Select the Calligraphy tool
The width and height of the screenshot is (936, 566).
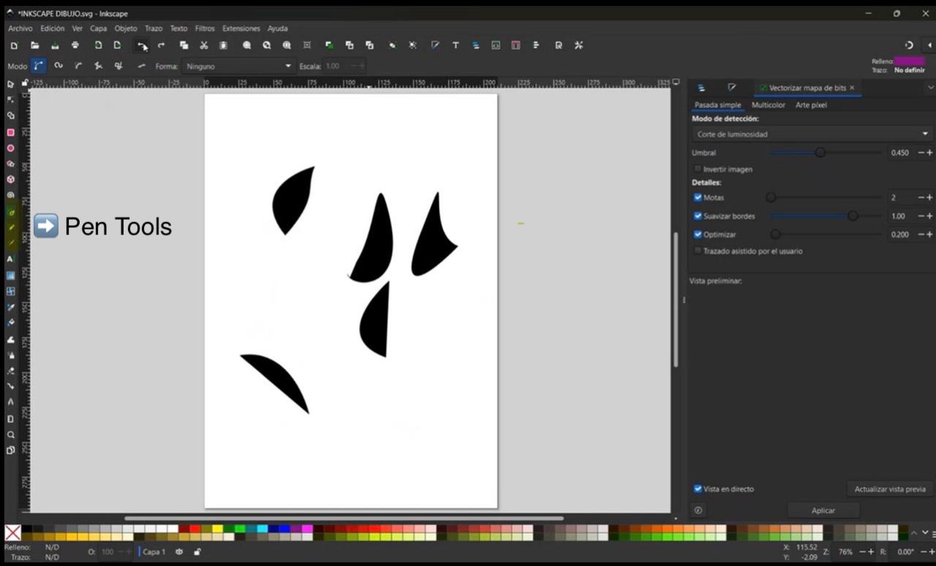(10, 242)
